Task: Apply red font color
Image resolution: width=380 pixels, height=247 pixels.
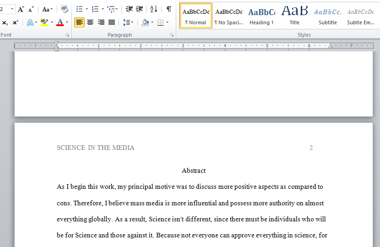Action: pos(60,22)
